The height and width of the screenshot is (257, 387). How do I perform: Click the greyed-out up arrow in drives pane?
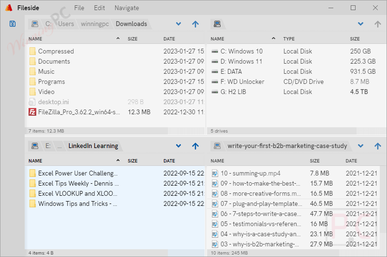377,24
